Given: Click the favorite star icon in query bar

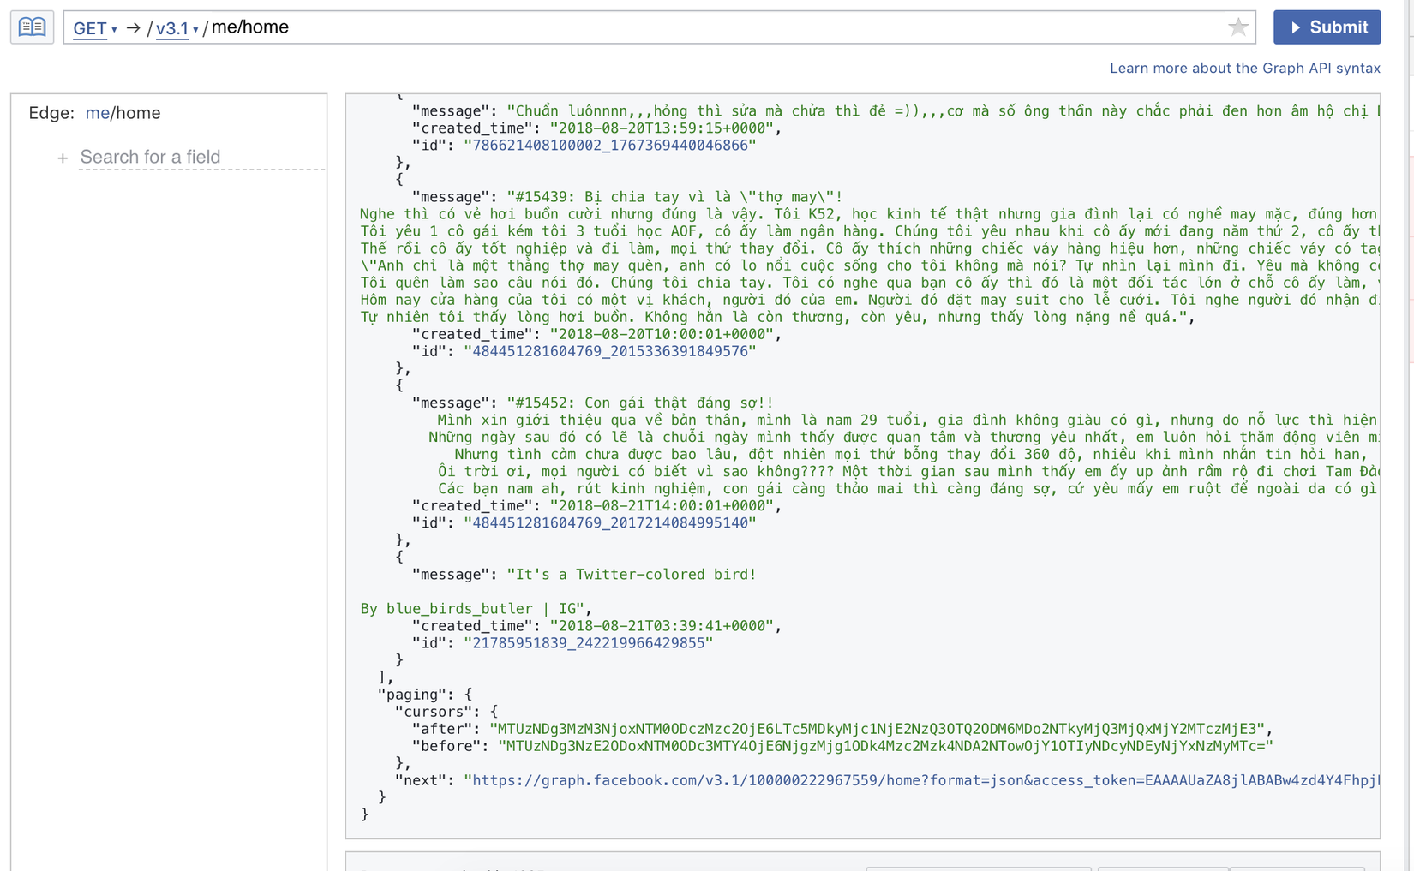Looking at the screenshot, I should 1237,27.
